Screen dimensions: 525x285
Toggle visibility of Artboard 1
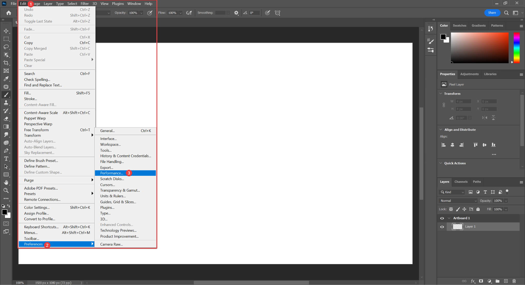click(442, 218)
